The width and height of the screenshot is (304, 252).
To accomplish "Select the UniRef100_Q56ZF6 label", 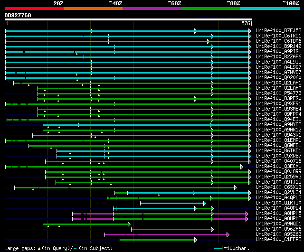I will [278, 229].
